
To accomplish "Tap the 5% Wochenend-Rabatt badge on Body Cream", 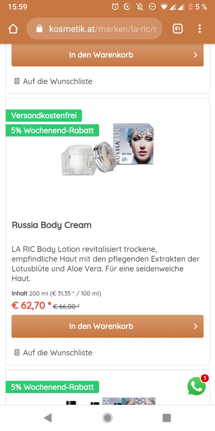I will coord(52,130).
